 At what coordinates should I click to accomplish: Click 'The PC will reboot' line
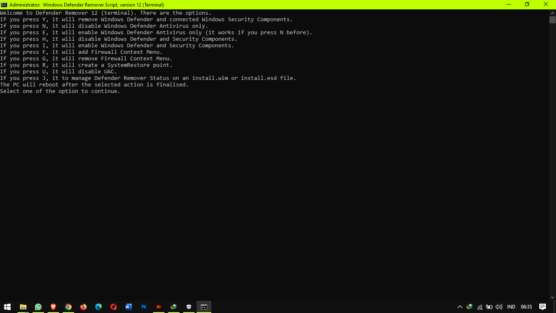click(94, 85)
